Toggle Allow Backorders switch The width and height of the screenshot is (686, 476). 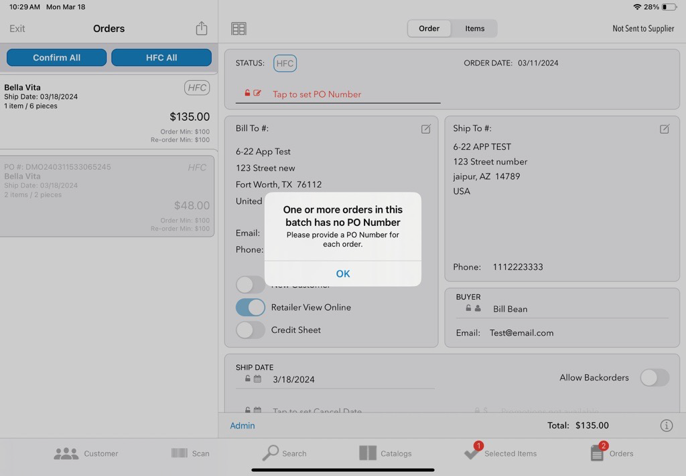[x=655, y=378]
